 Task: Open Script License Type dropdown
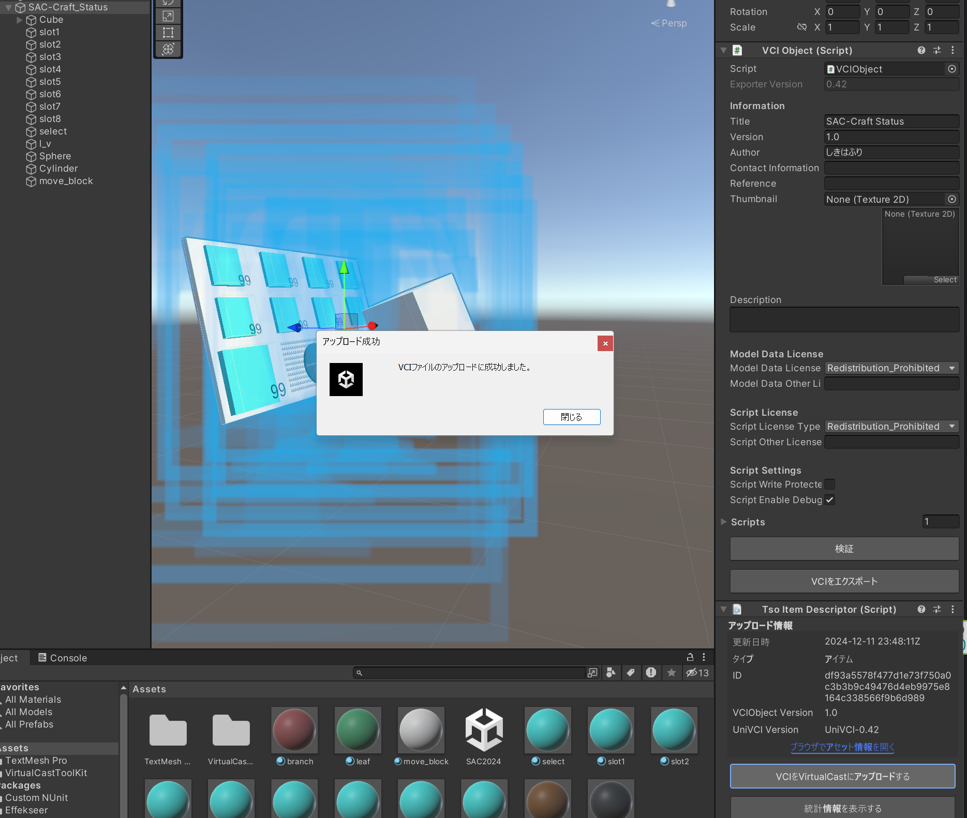(891, 427)
